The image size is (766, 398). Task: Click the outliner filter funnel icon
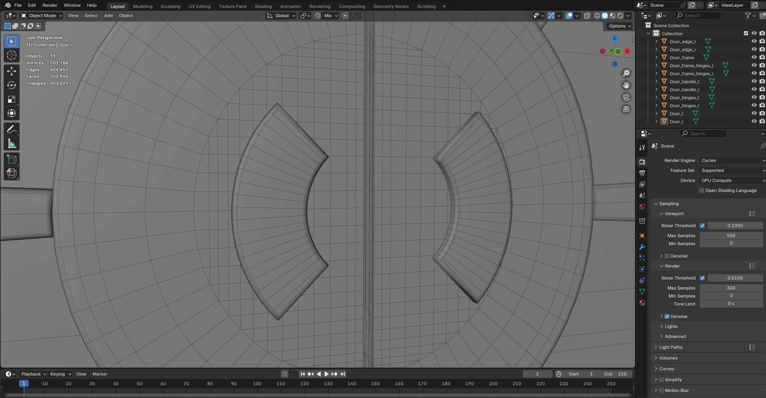748,16
